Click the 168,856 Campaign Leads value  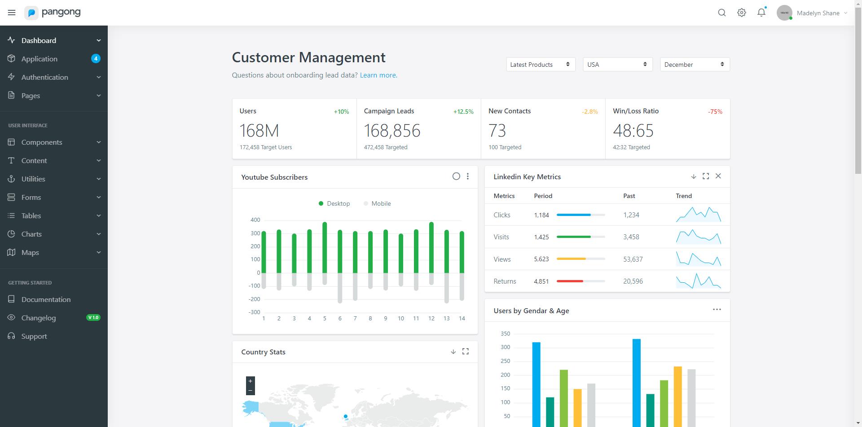(x=392, y=131)
